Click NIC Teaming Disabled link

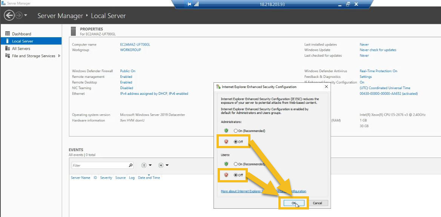tap(126, 88)
